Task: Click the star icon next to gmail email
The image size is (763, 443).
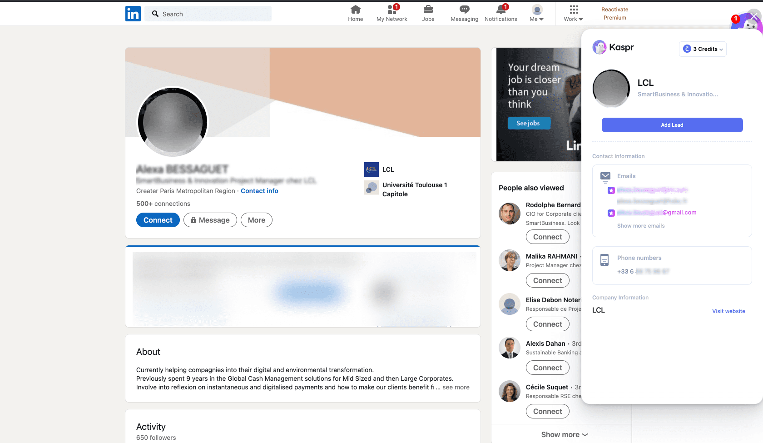Action: coord(611,213)
